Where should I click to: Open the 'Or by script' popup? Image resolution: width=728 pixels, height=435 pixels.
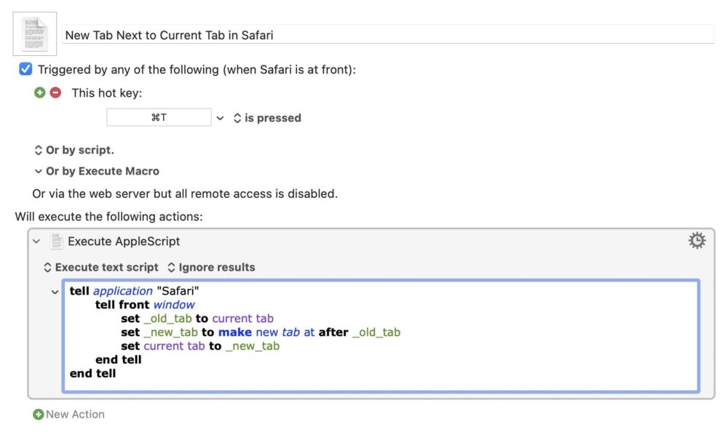(74, 151)
